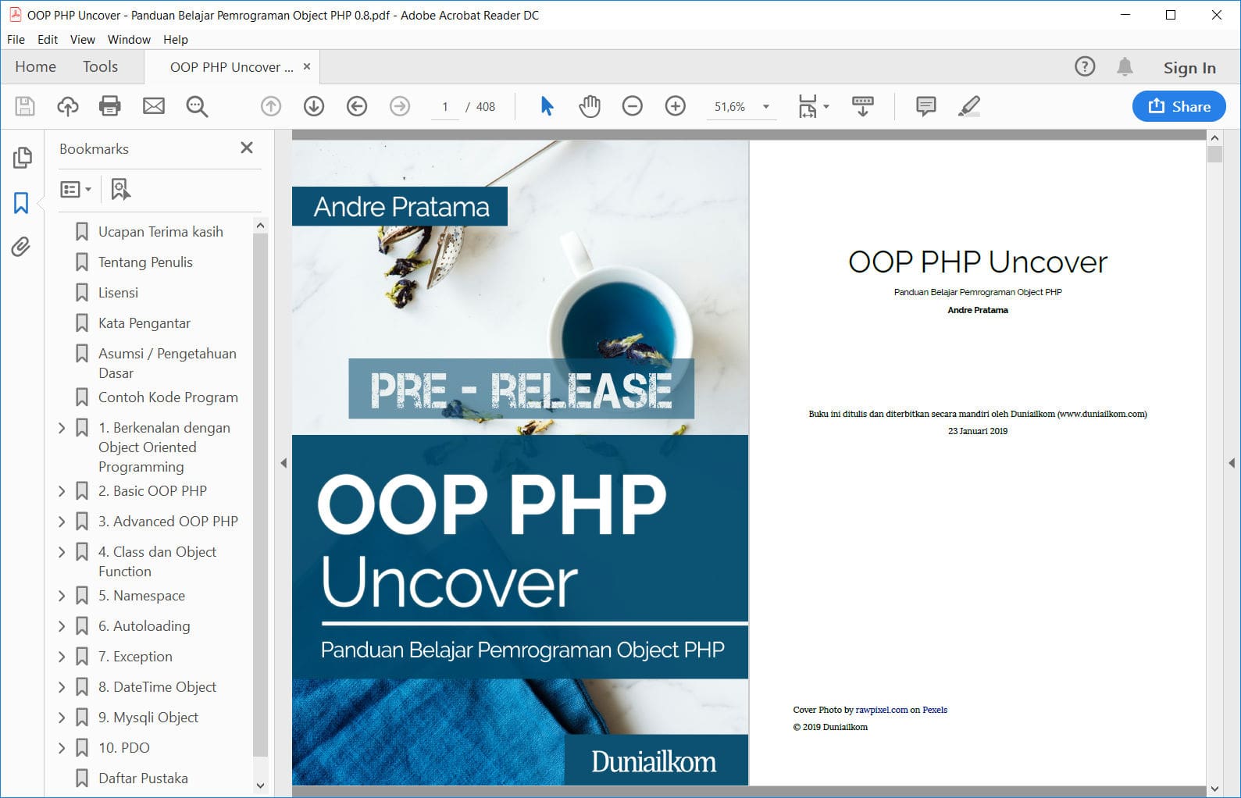
Task: Close the Bookmarks panel
Action: [247, 148]
